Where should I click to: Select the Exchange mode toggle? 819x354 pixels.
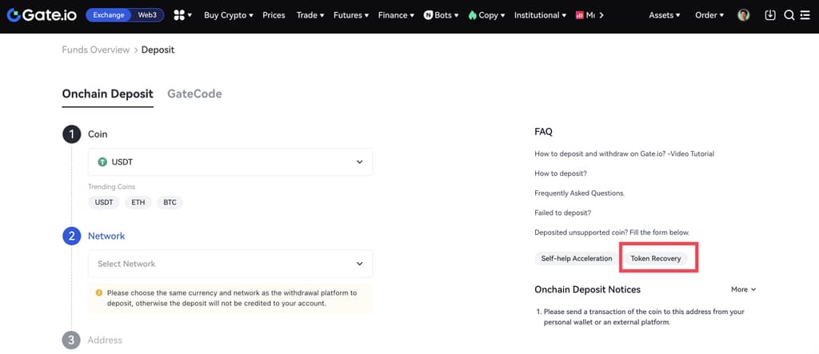[108, 15]
